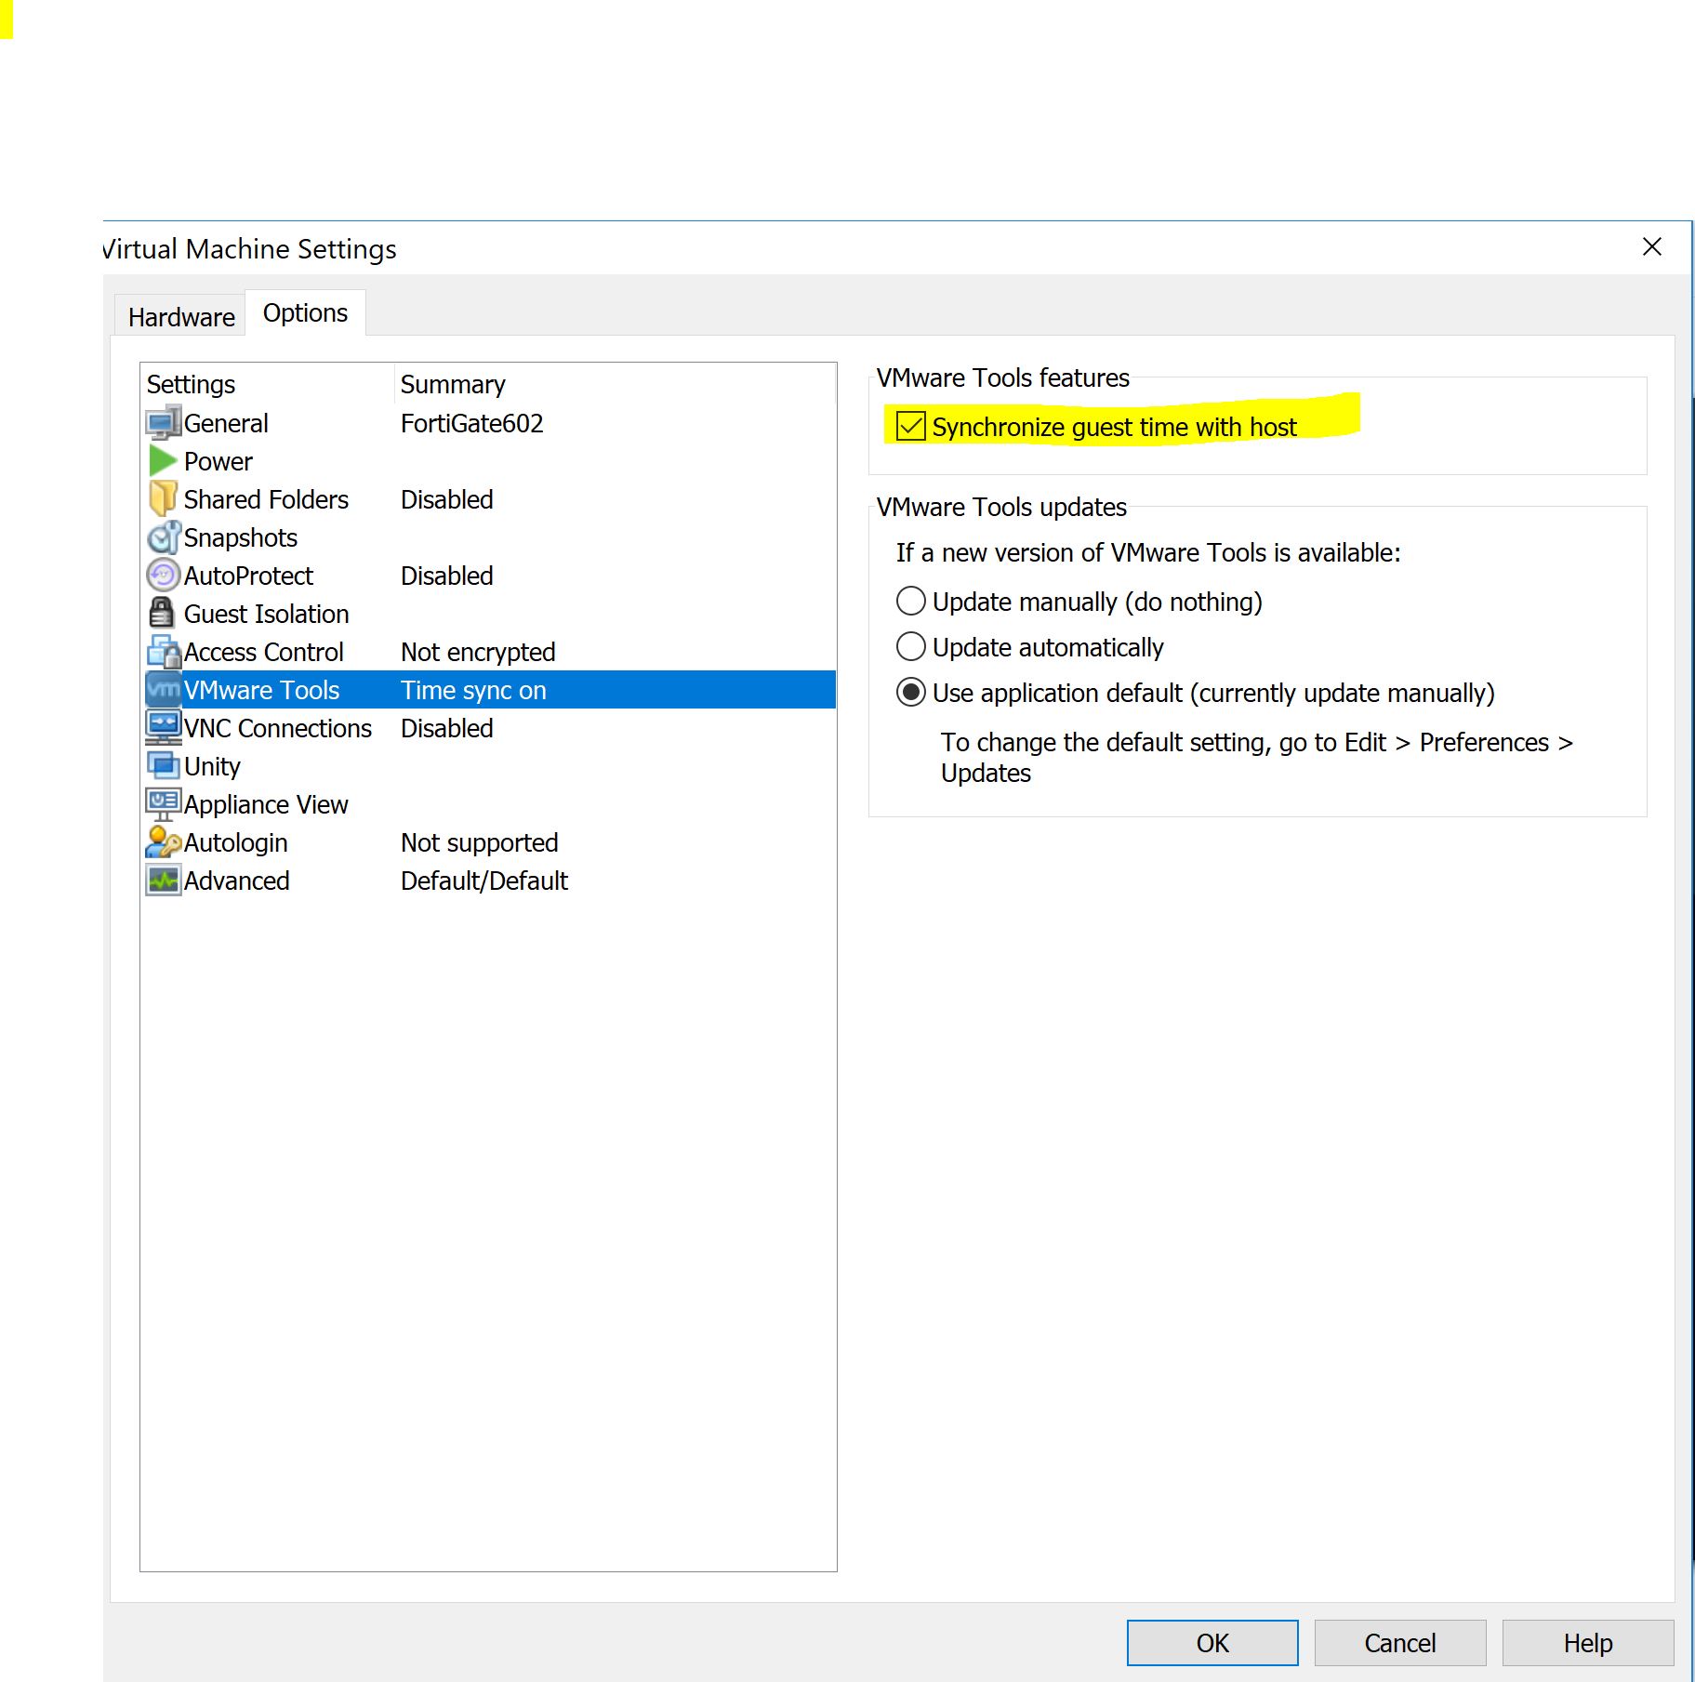The width and height of the screenshot is (1695, 1682).
Task: Close the Virtual Machine Settings dialog
Action: coord(1652,247)
